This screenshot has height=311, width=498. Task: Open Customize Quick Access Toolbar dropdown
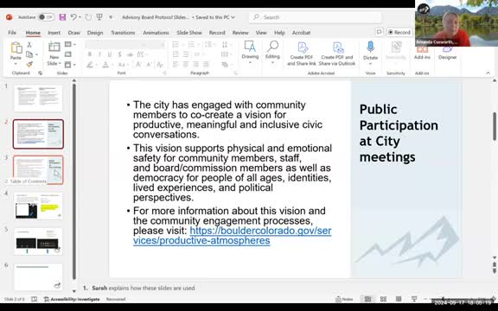point(111,17)
